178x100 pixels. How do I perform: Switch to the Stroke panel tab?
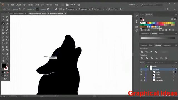point(161,33)
